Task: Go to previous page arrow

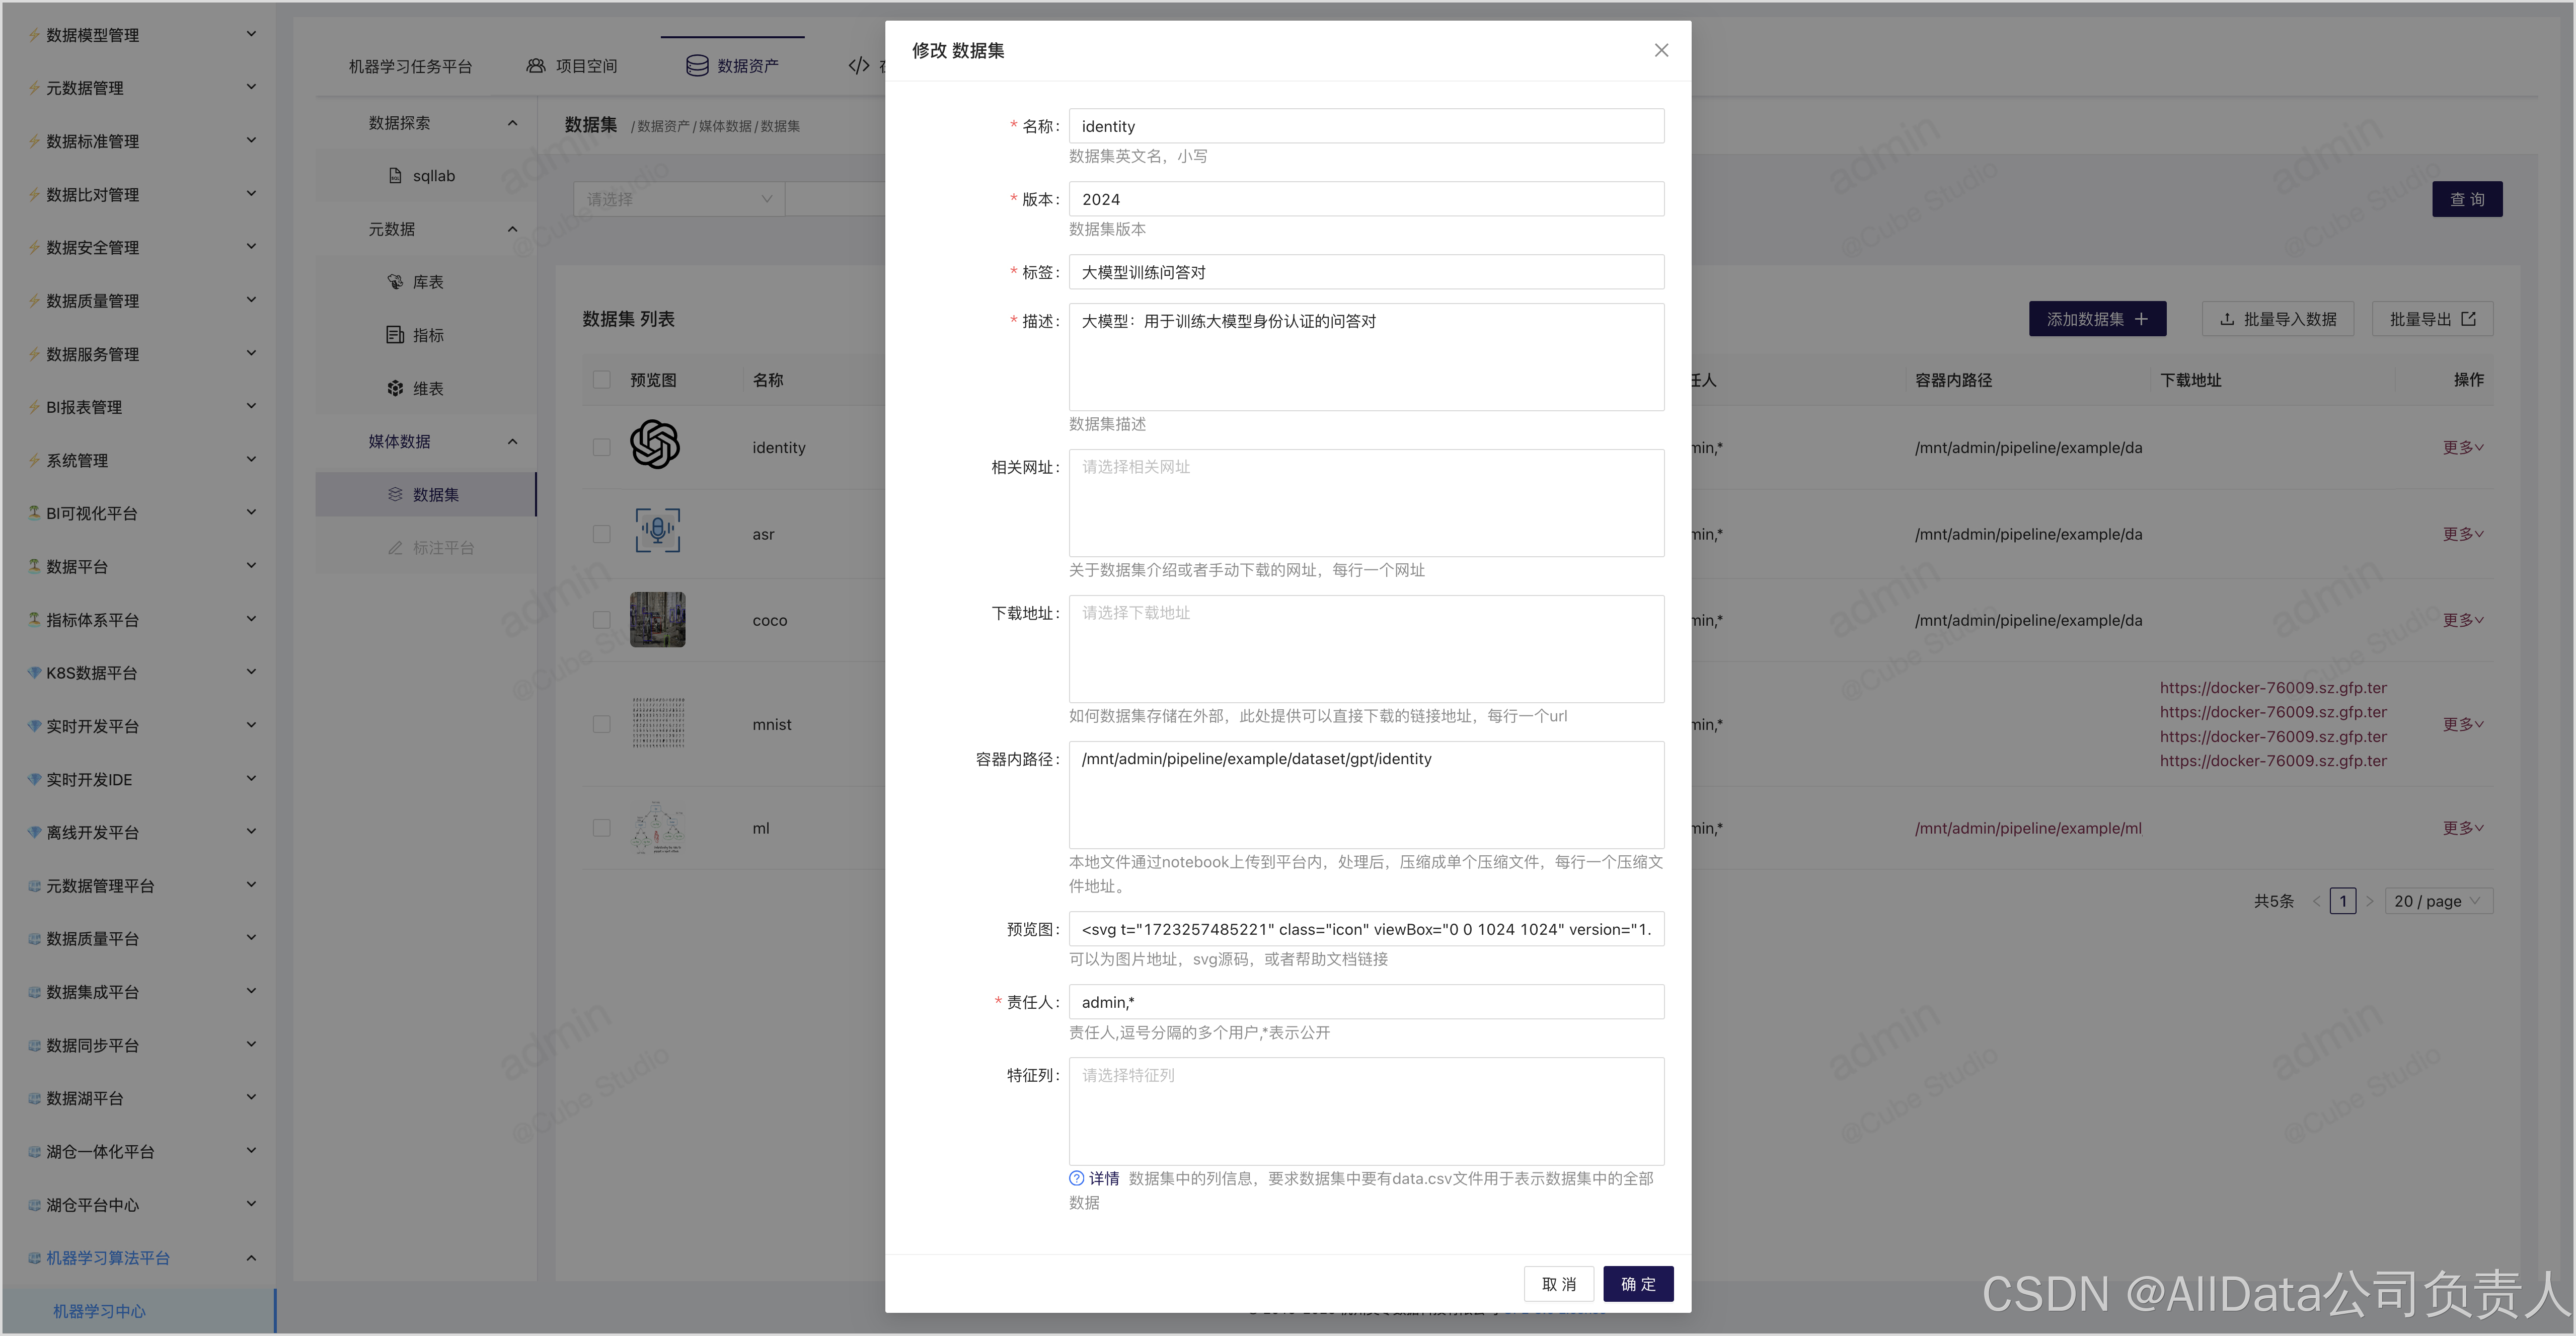Action: (2316, 901)
